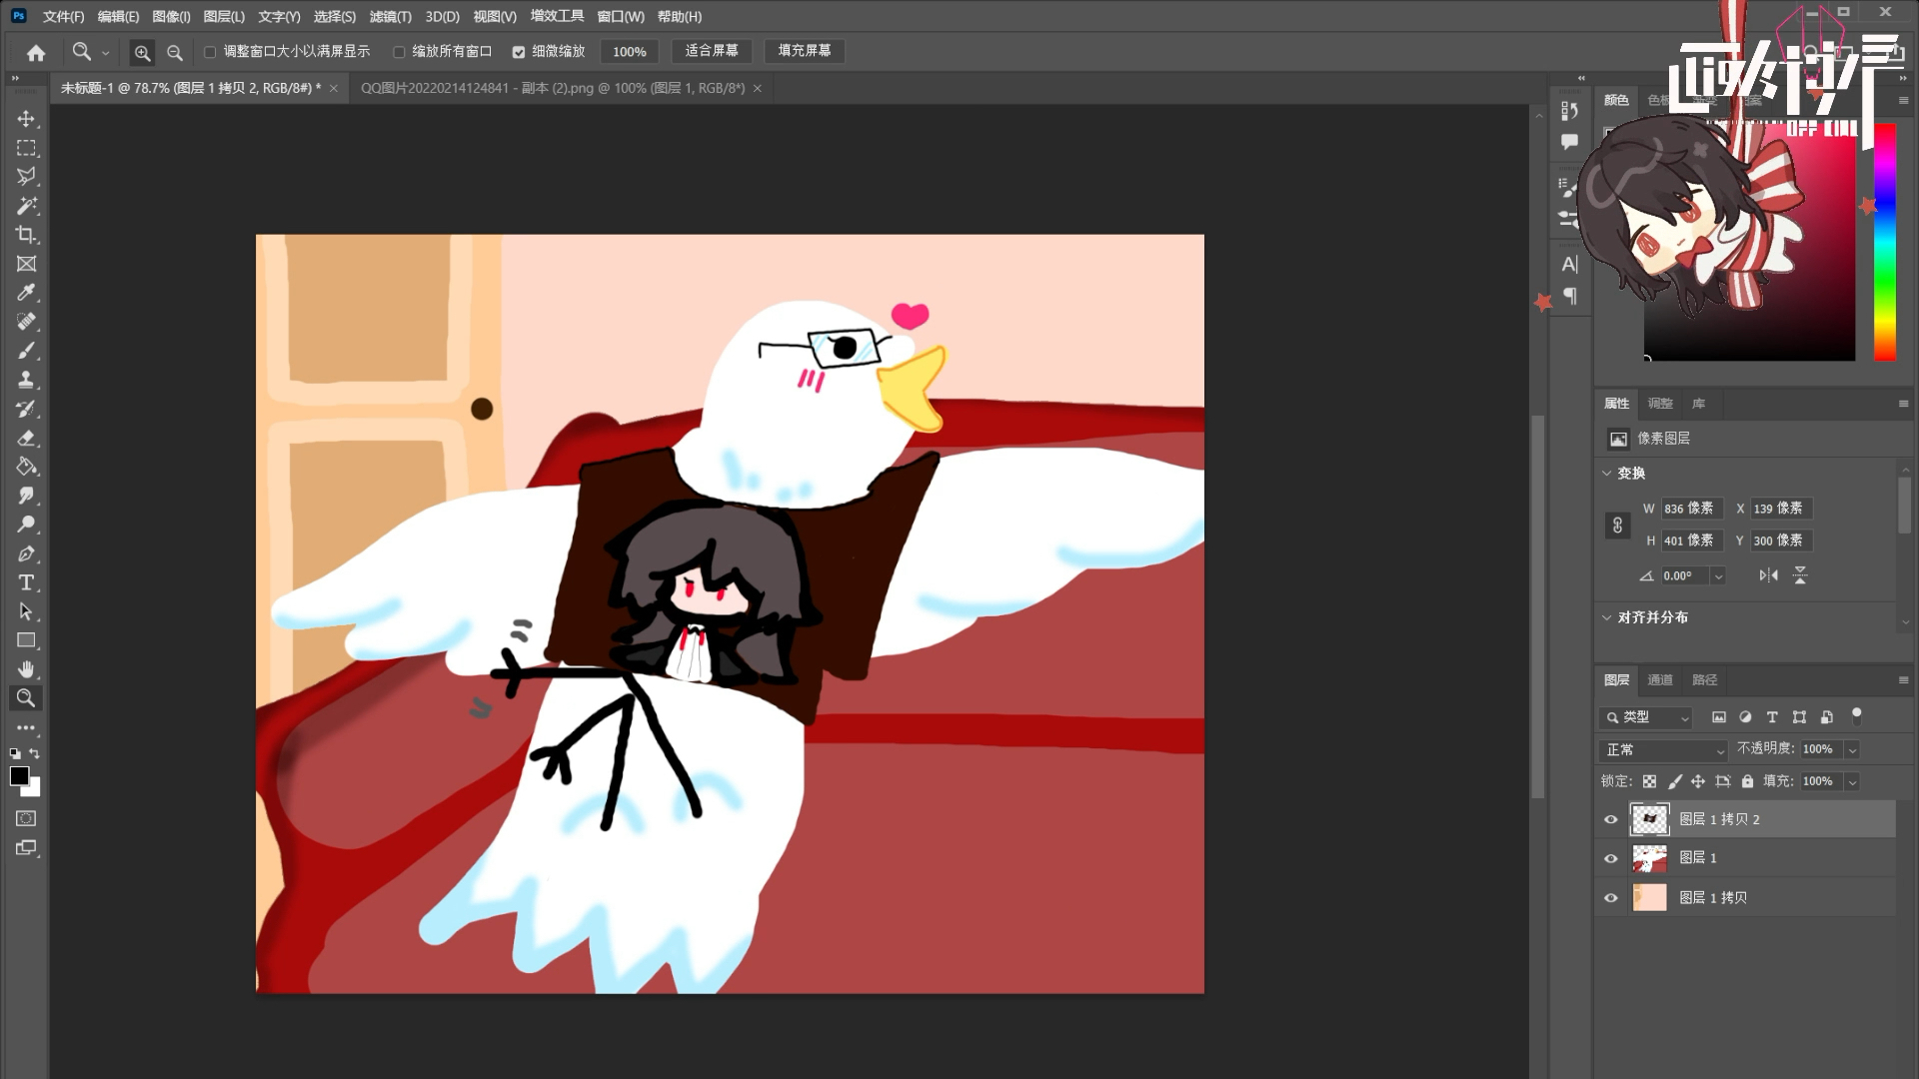This screenshot has height=1079, width=1919.
Task: Select the Eyedropper tool
Action: click(x=26, y=293)
